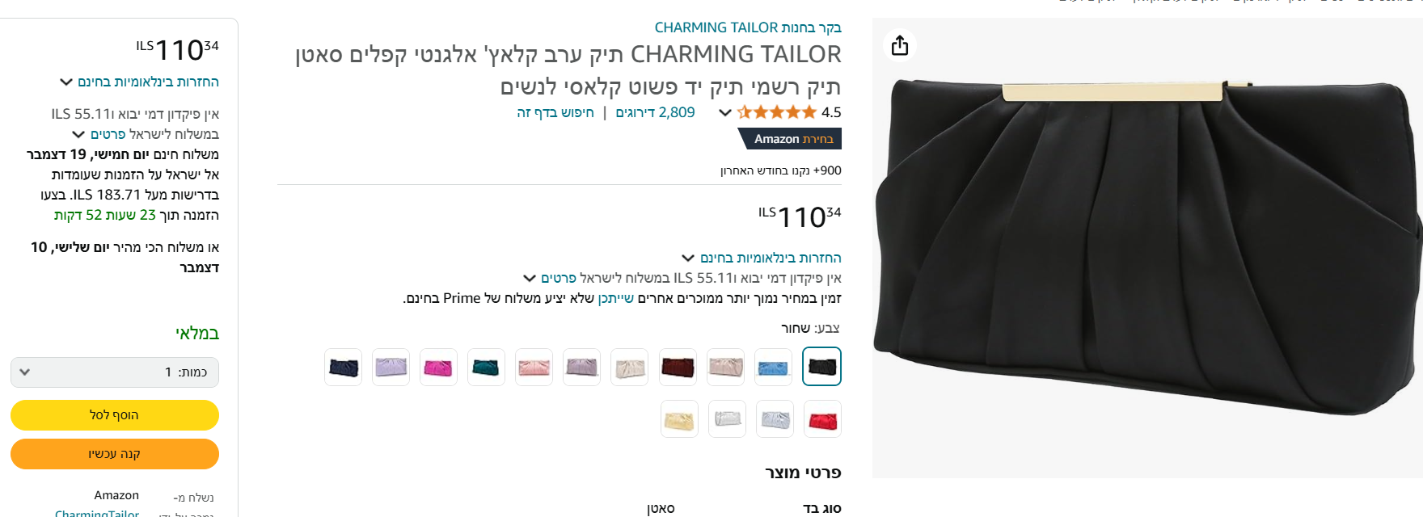Expand free international returns in buy box

click(140, 82)
